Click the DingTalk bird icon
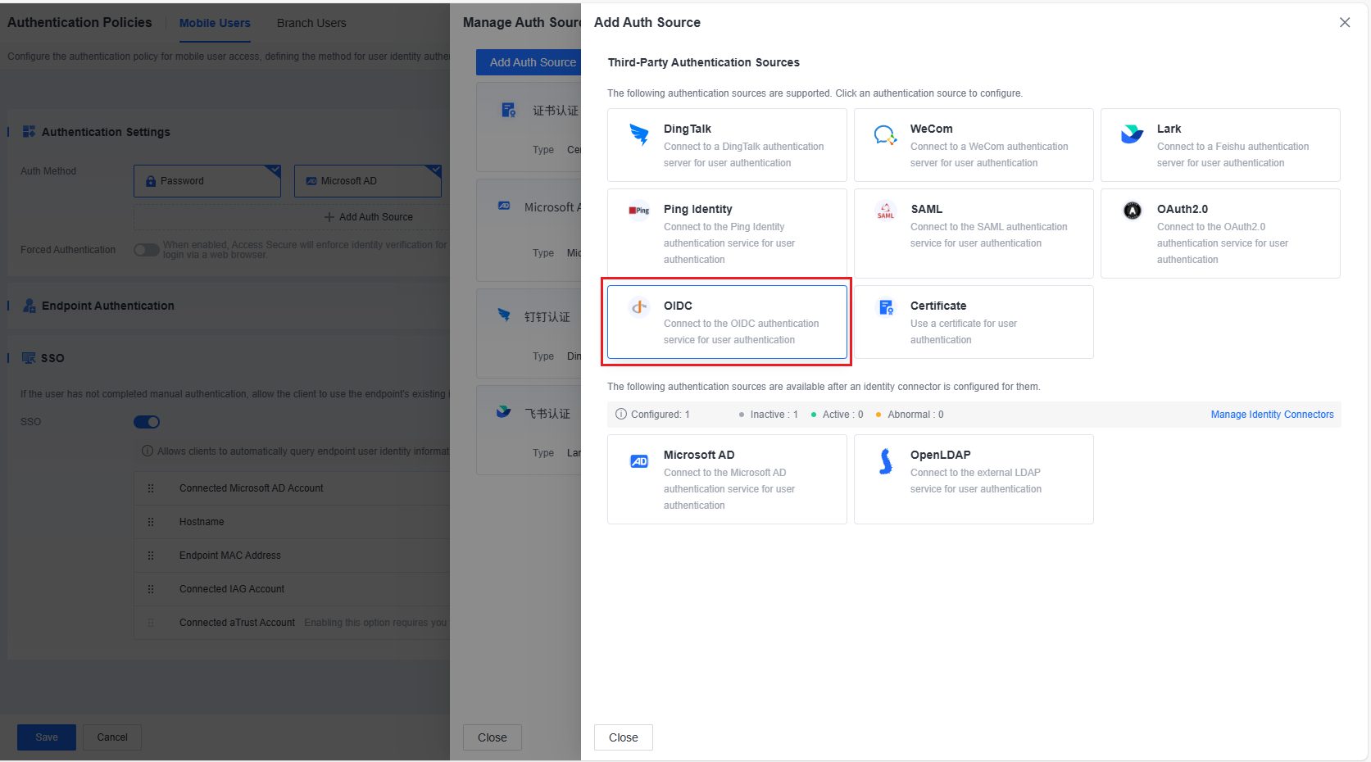 [639, 134]
